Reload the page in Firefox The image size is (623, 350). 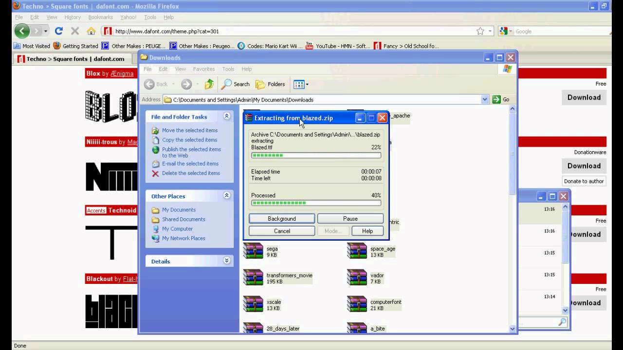click(59, 31)
